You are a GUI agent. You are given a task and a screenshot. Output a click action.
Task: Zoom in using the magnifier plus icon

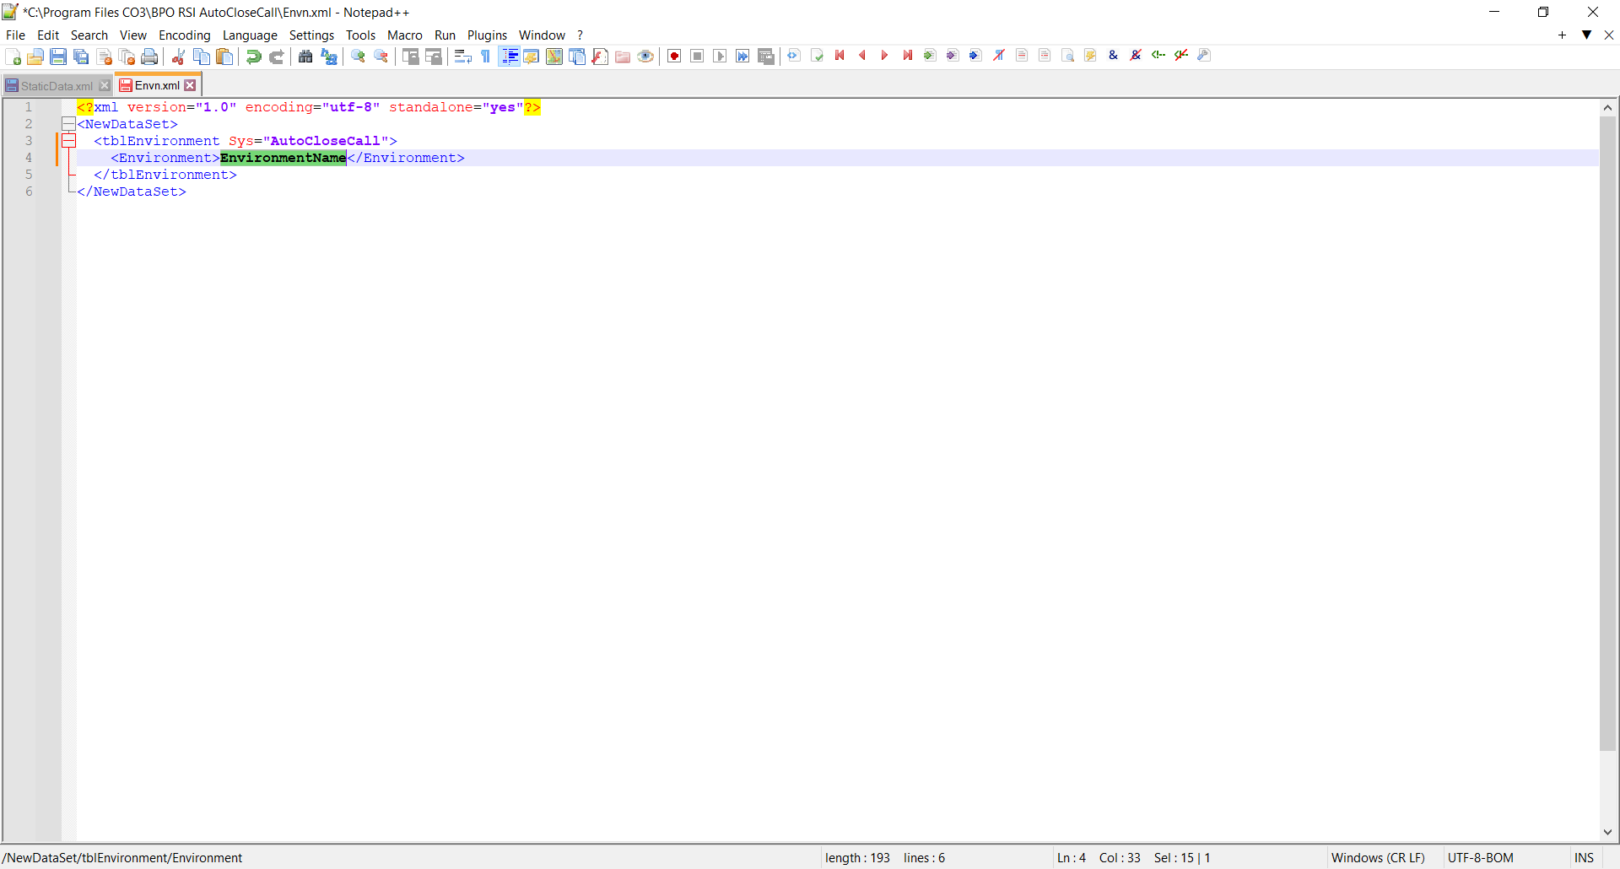(359, 57)
